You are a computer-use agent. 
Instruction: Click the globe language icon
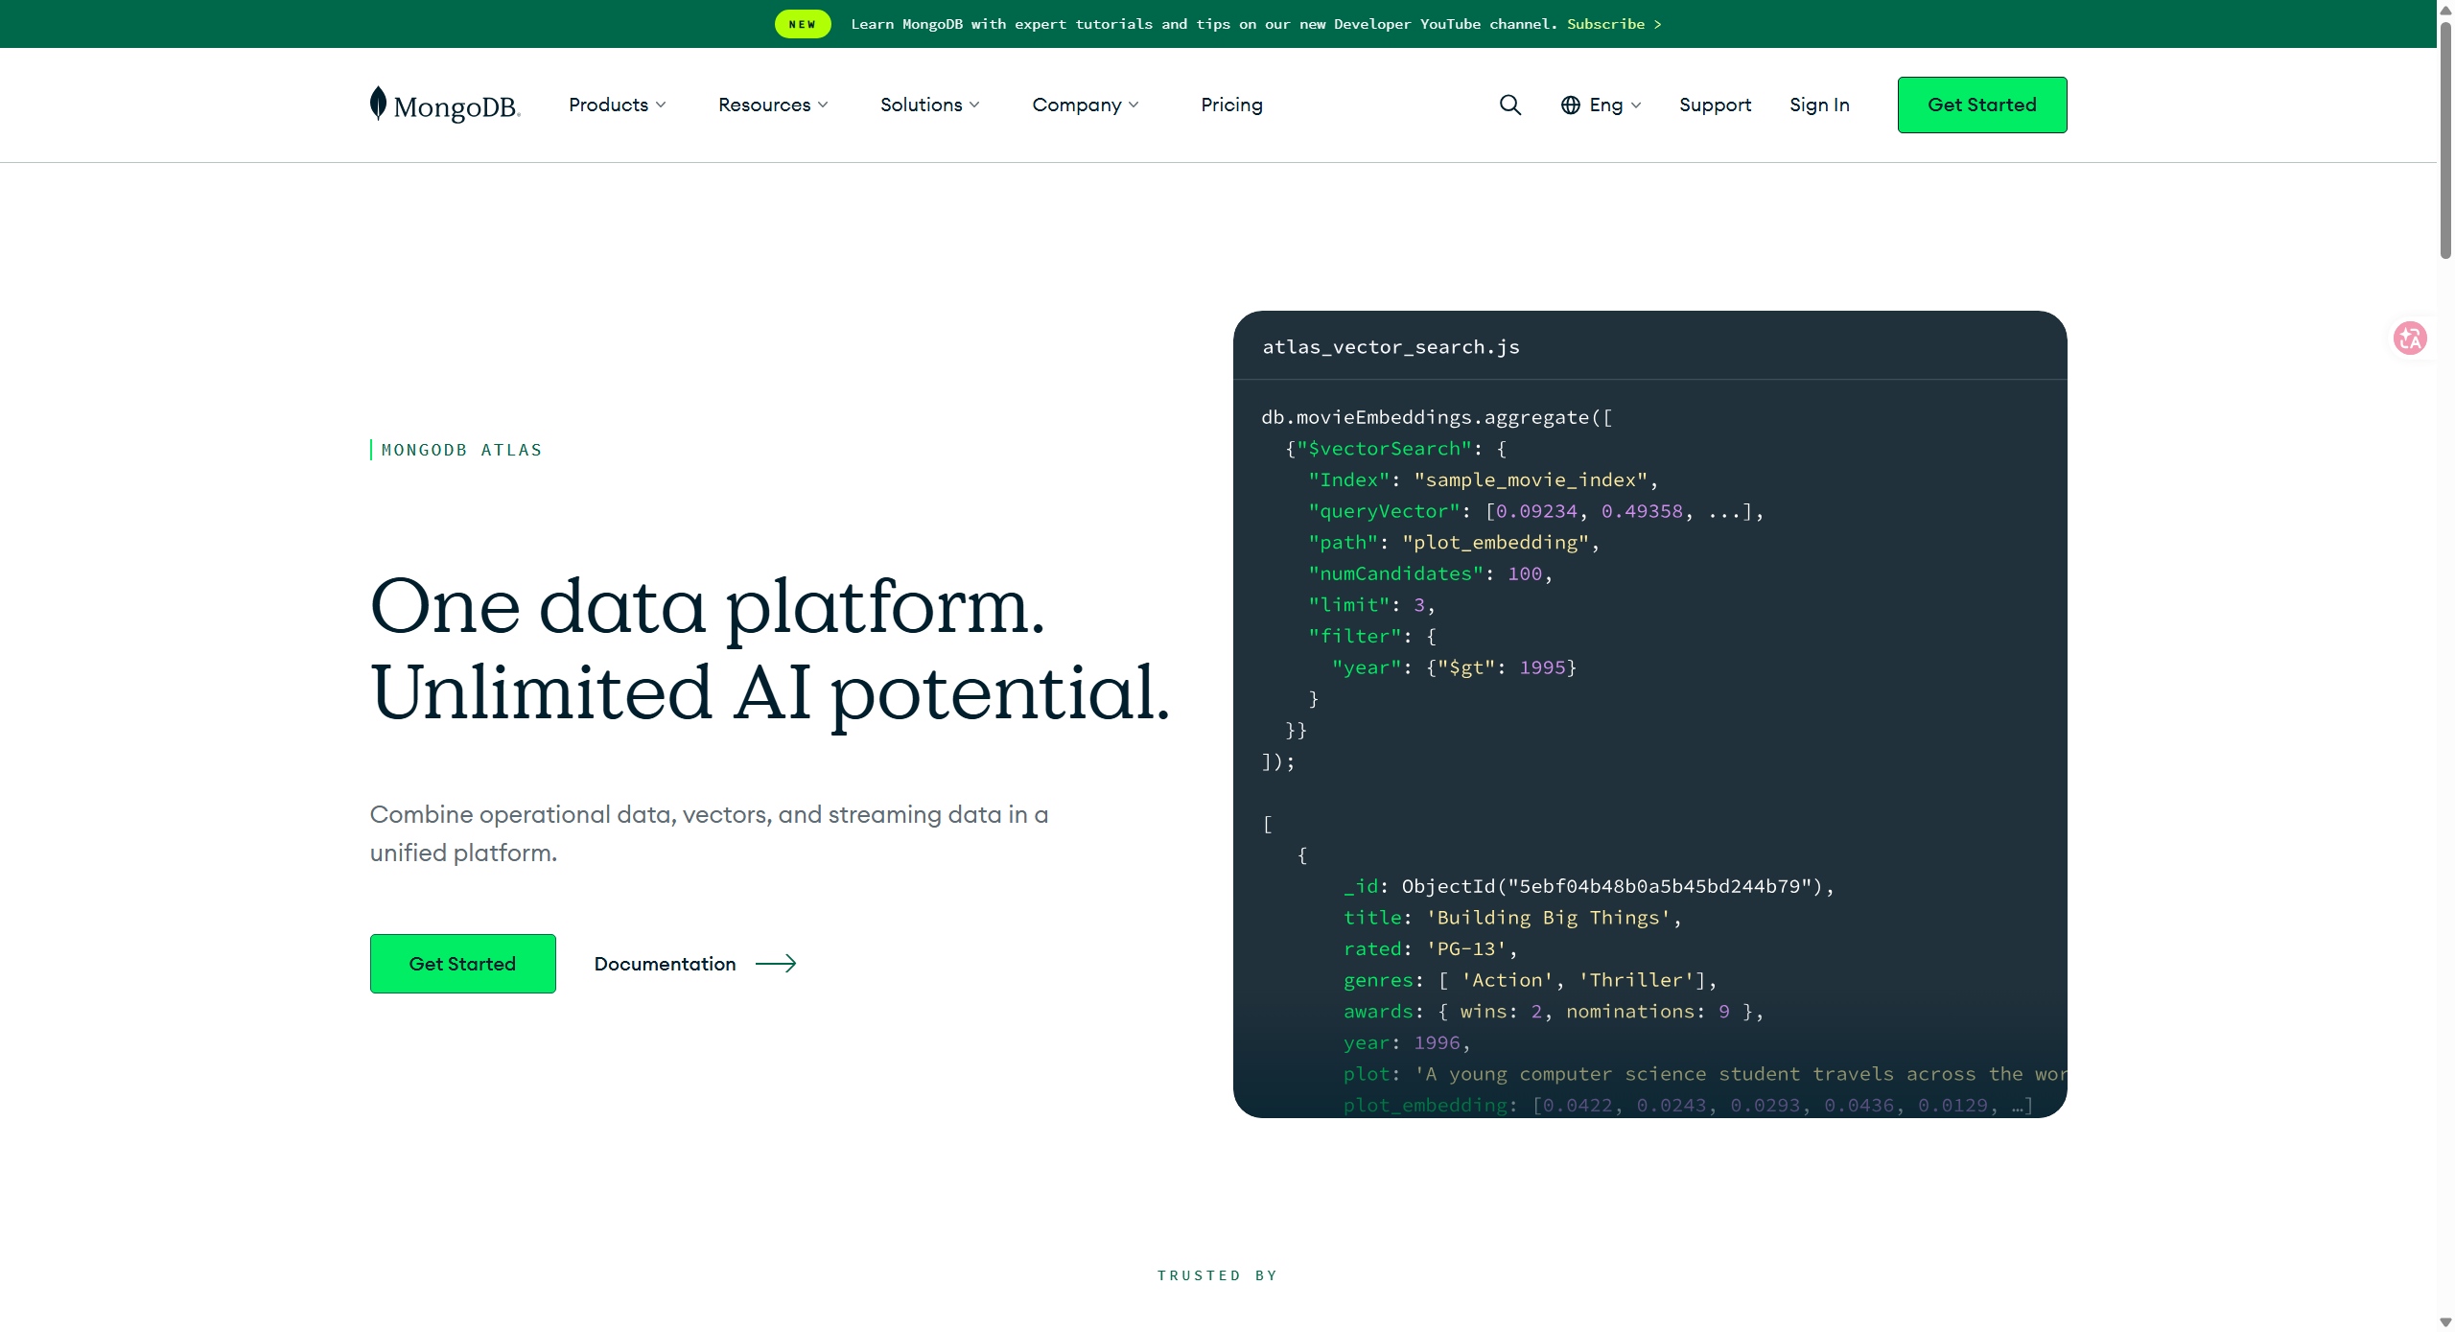[1570, 105]
